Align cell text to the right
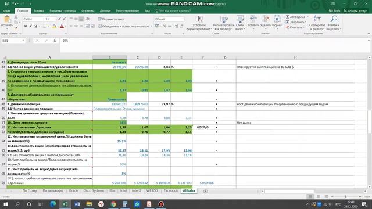This screenshot has width=372, height=209. (81, 26)
